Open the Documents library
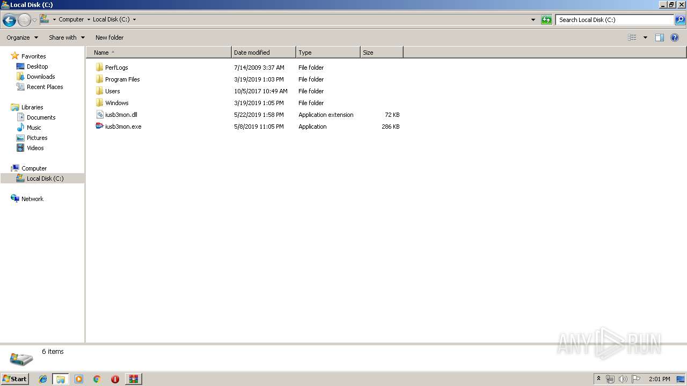The height and width of the screenshot is (386, 687). pyautogui.click(x=41, y=117)
